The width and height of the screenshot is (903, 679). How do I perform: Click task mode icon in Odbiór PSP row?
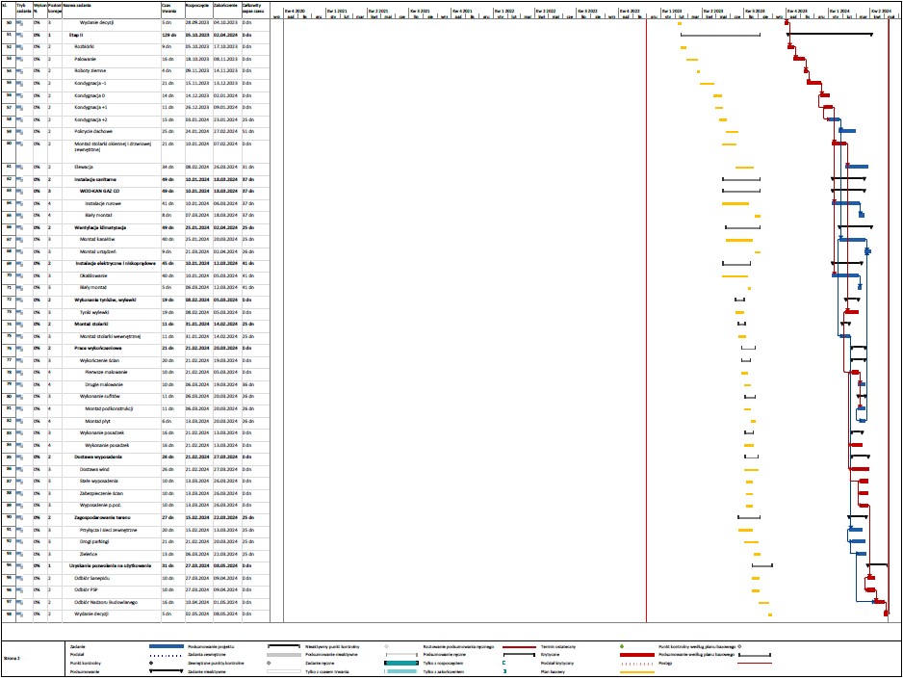18,589
